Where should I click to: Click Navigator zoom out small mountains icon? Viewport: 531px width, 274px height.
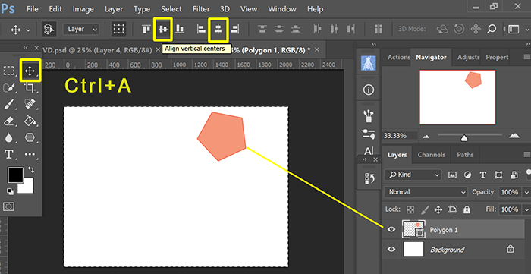pos(426,136)
